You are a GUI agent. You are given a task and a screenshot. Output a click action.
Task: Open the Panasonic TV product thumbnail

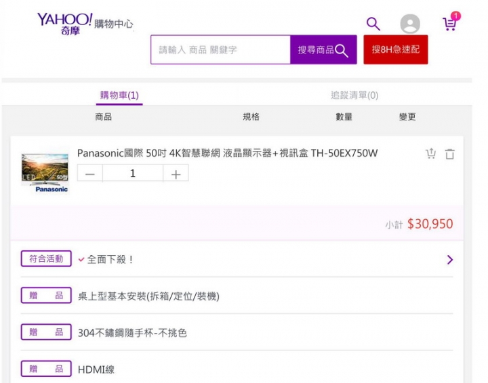coord(45,172)
